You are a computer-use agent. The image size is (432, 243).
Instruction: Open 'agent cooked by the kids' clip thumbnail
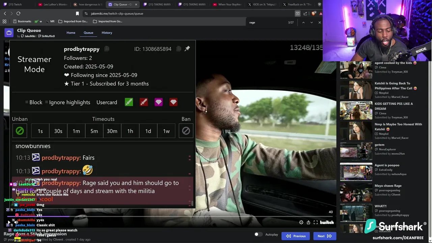pos(356,70)
